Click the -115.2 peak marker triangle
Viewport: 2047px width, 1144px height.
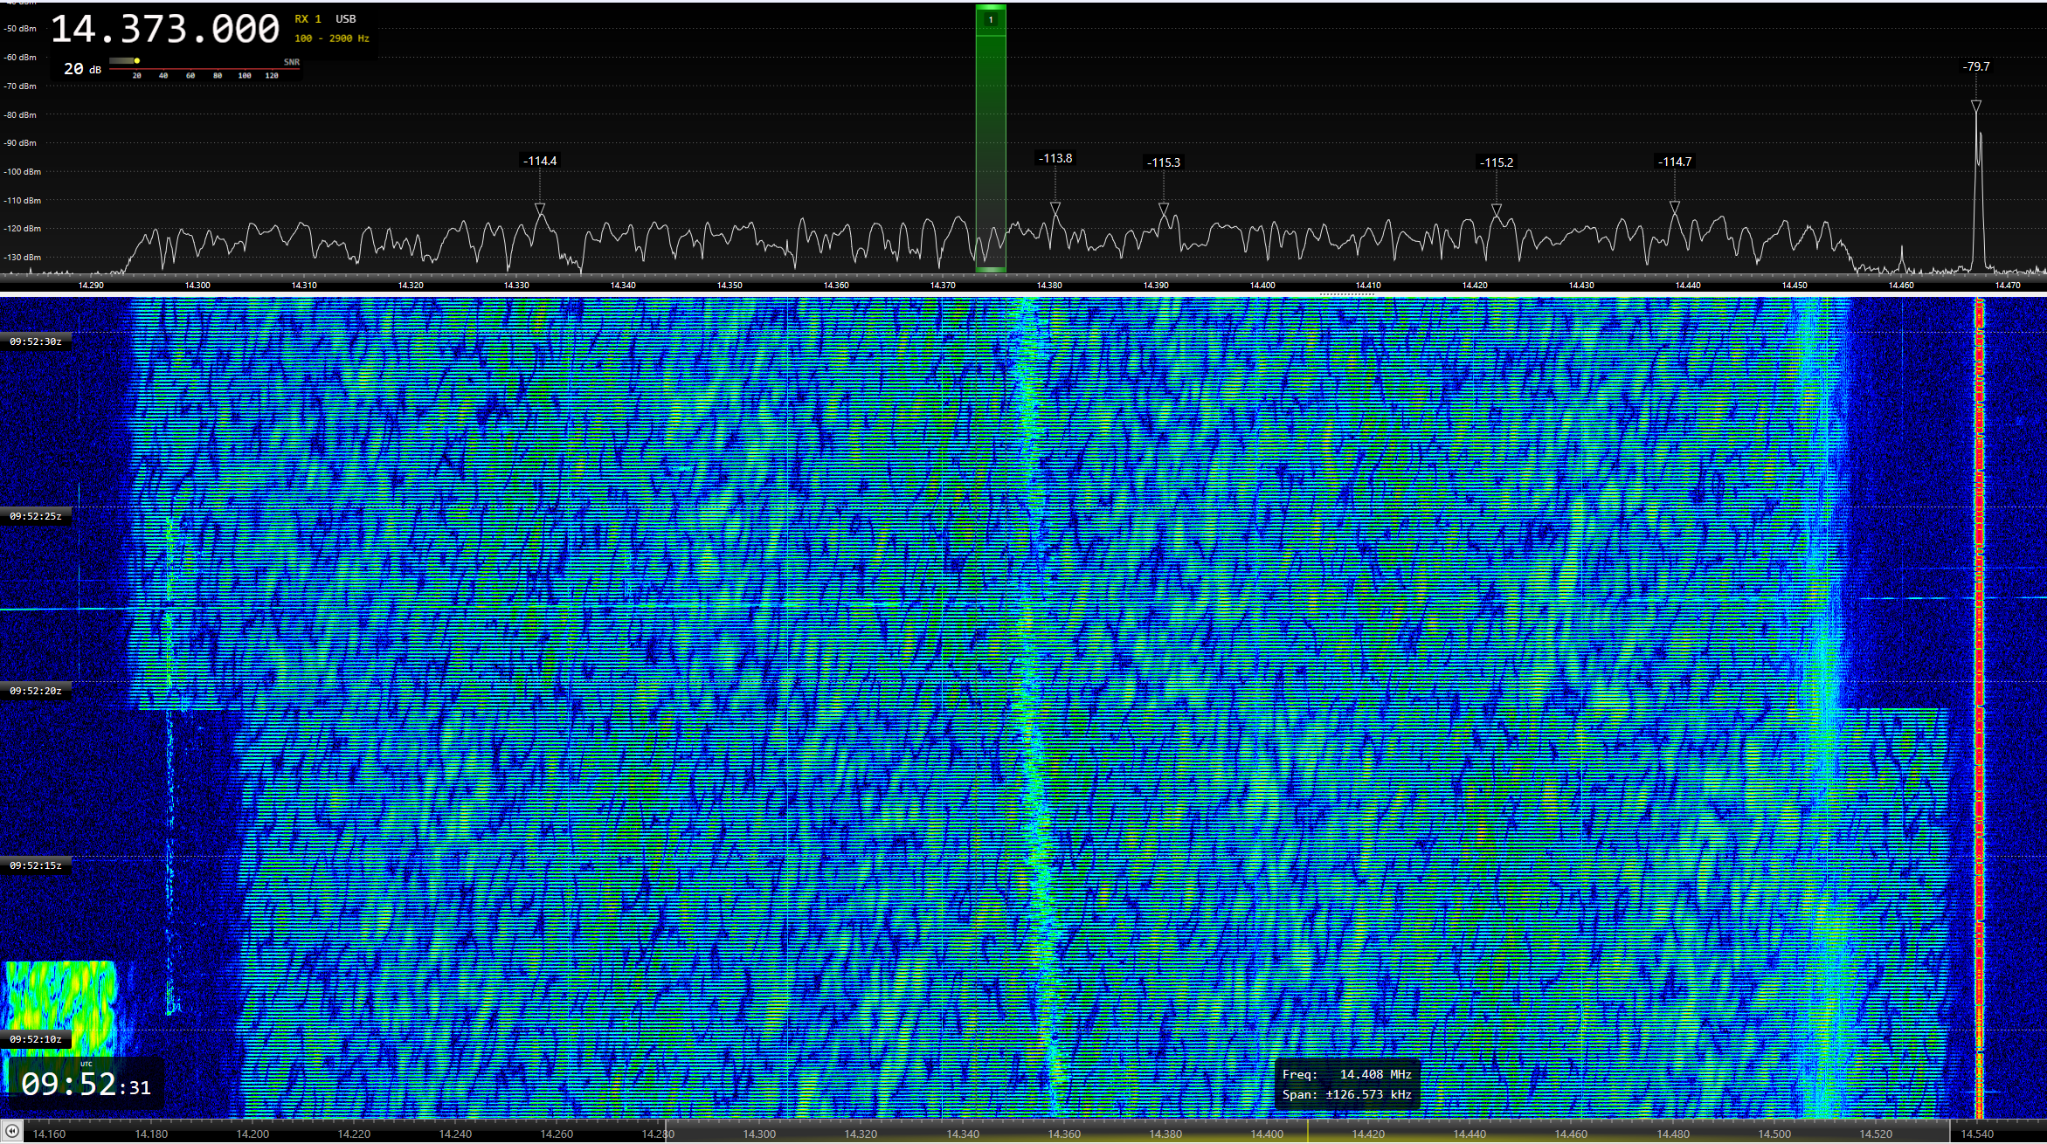[1497, 210]
